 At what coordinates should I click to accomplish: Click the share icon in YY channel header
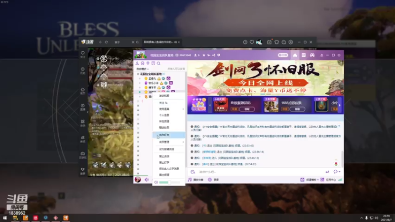pos(214,55)
